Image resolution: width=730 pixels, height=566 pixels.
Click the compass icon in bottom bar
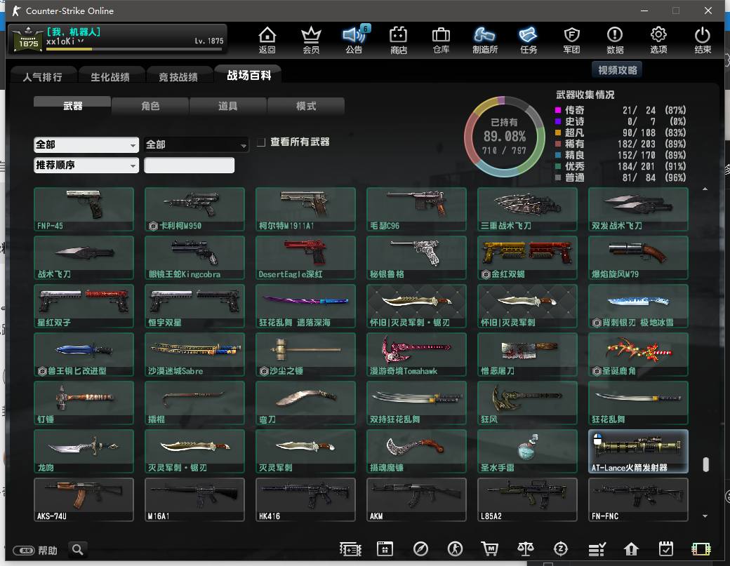click(420, 549)
